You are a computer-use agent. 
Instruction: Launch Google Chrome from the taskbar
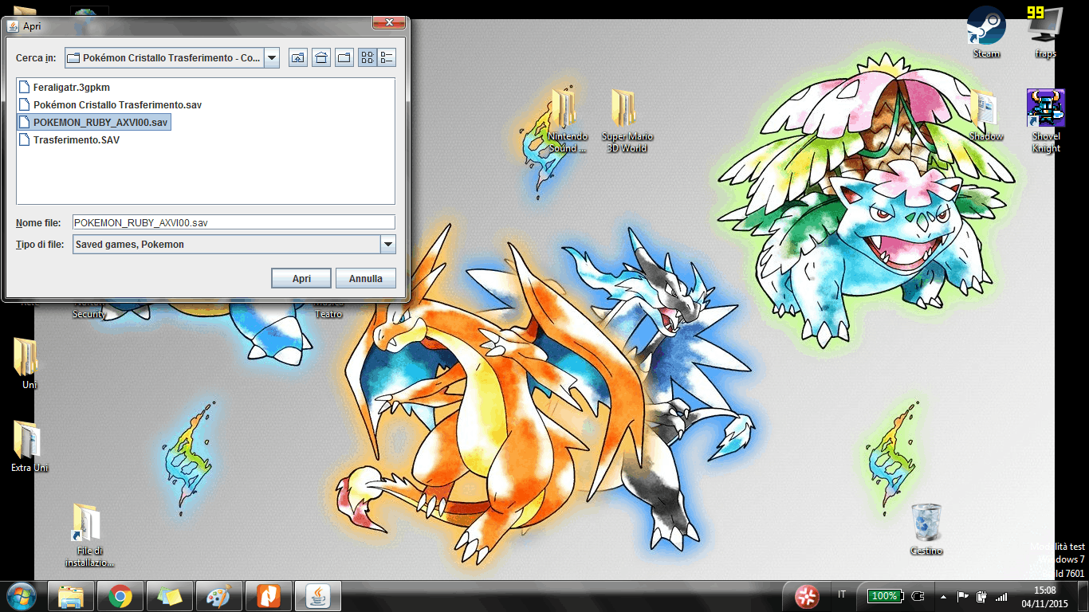click(121, 596)
